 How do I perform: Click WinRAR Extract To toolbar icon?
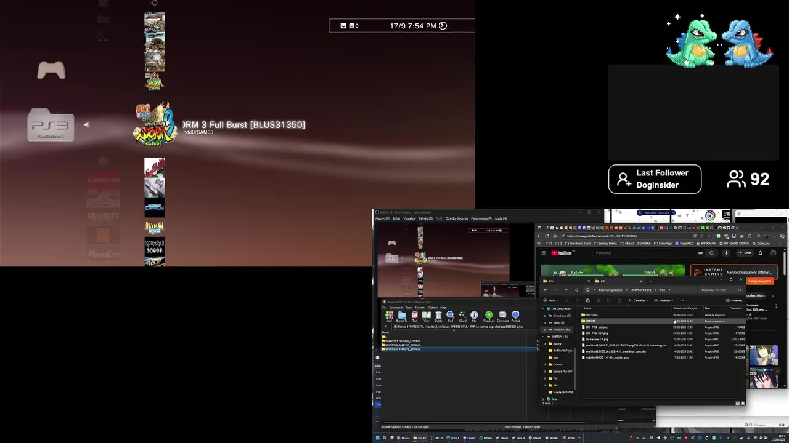[x=402, y=315]
